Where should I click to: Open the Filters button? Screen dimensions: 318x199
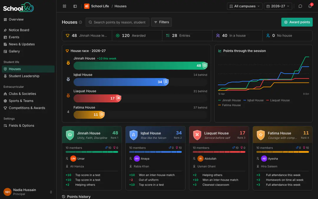click(161, 22)
